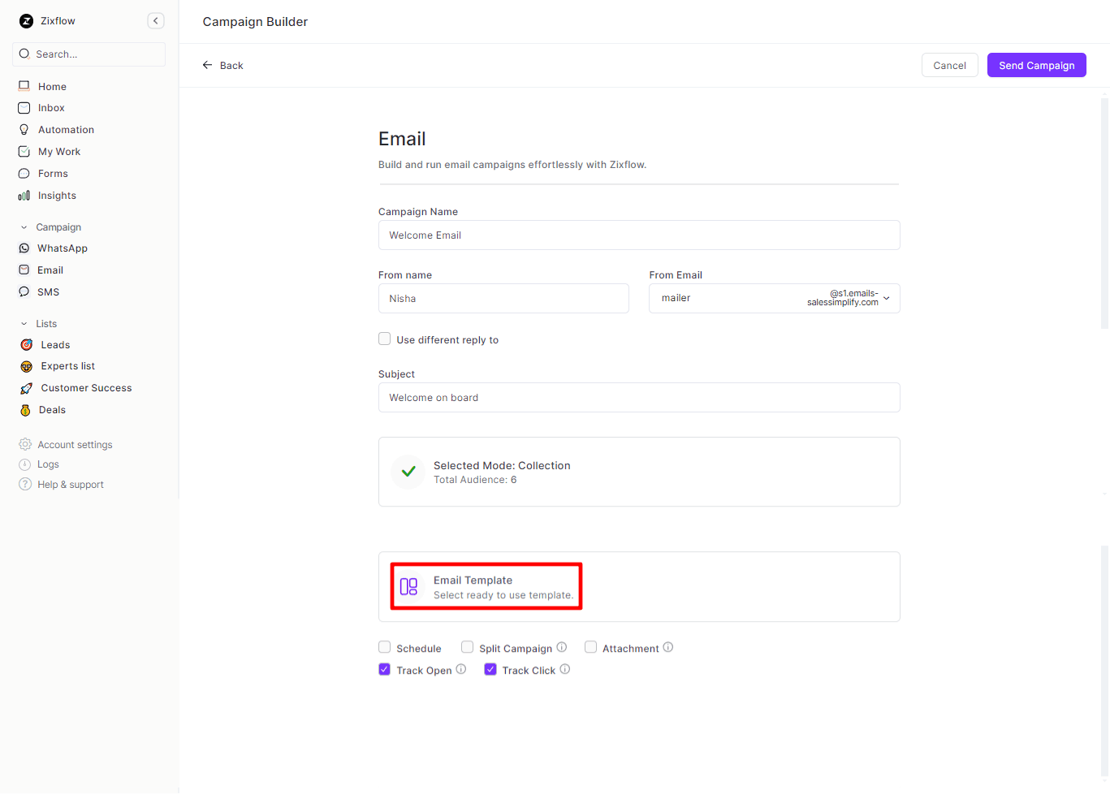Collapse the Lists section in the sidebar
1110x794 pixels.
tap(24, 324)
